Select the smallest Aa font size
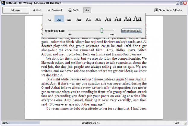 (49, 19)
